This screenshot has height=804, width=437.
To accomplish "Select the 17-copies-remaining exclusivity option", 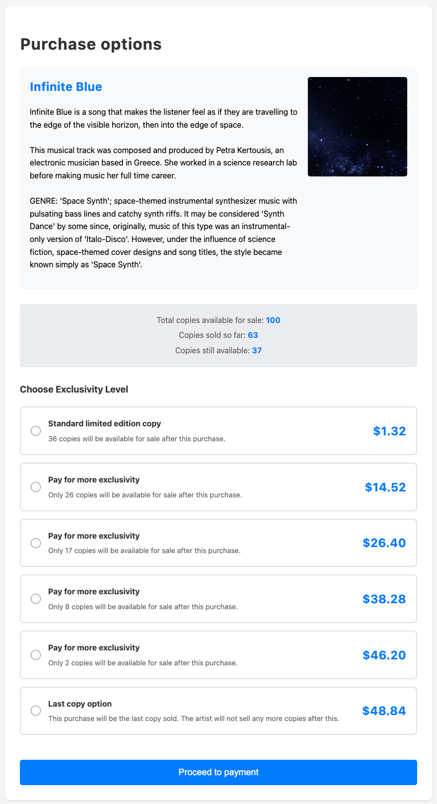I will [x=36, y=543].
